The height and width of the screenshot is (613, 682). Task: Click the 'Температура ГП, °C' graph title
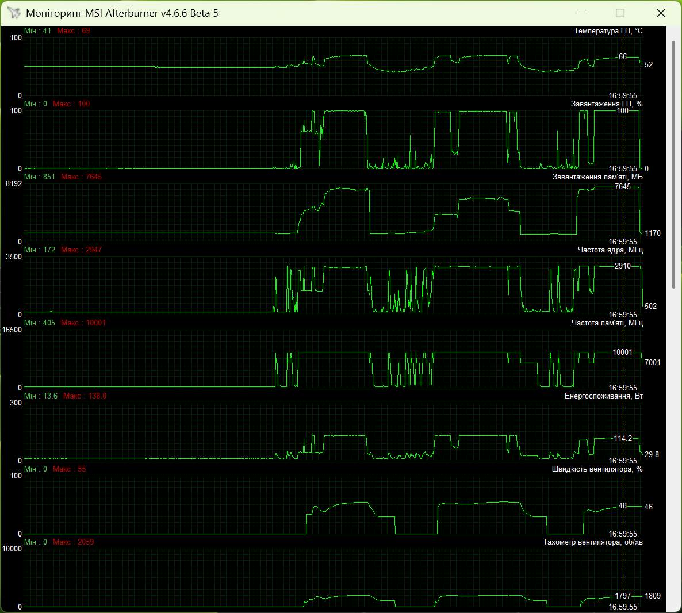(608, 31)
